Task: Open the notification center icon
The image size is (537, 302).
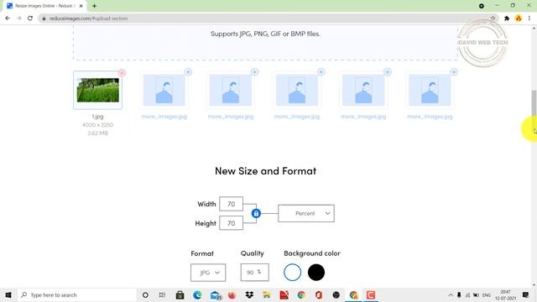Action: (526, 294)
